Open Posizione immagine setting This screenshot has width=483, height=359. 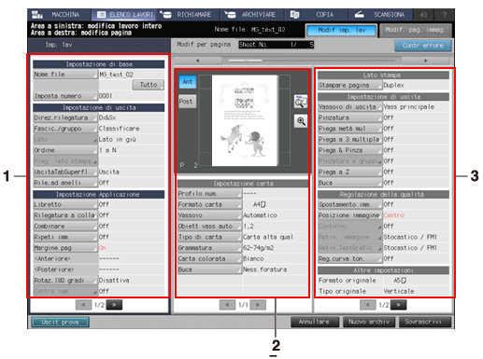tap(350, 215)
